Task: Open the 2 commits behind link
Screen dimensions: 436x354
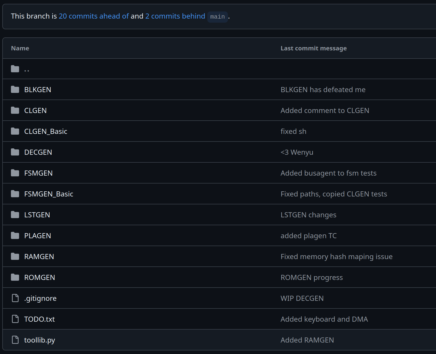Action: coord(175,16)
